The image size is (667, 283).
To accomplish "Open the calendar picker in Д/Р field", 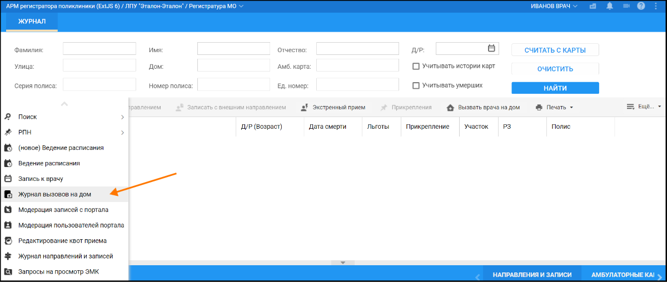I will tap(491, 48).
